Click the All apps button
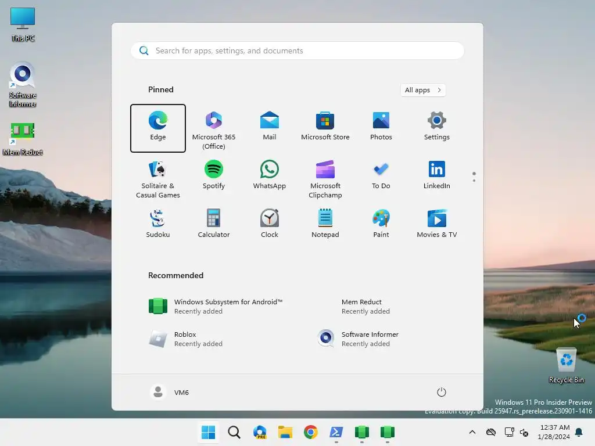 (x=423, y=90)
